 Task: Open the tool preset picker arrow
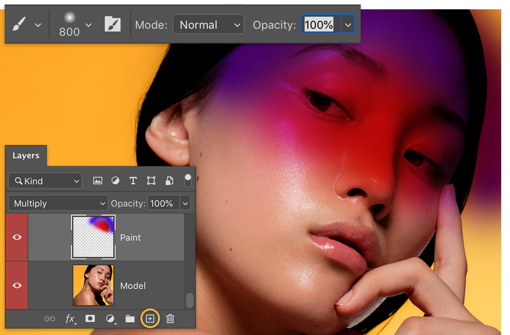[38, 25]
